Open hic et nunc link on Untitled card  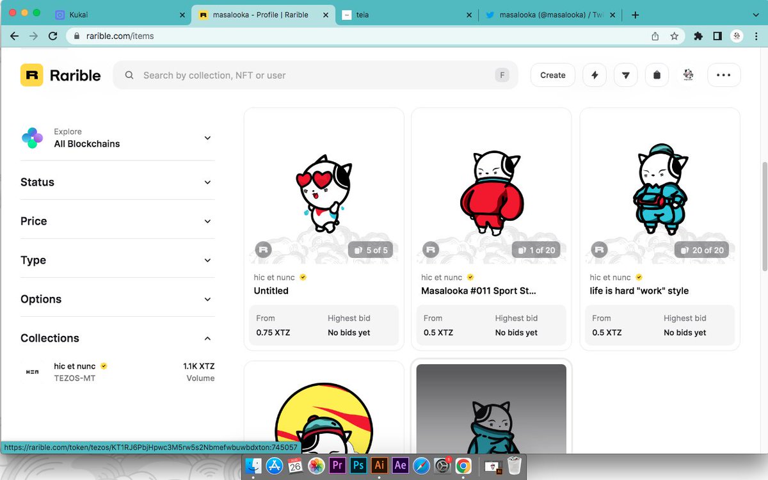coord(275,277)
